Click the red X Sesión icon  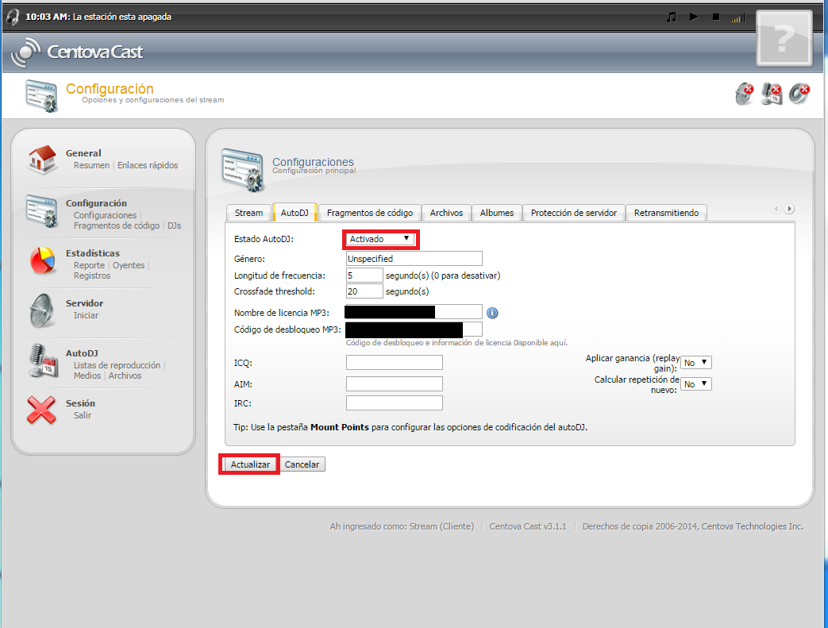[41, 410]
